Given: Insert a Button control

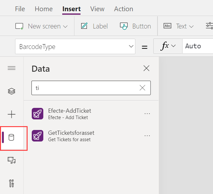Looking at the screenshot, I should [x=135, y=26].
